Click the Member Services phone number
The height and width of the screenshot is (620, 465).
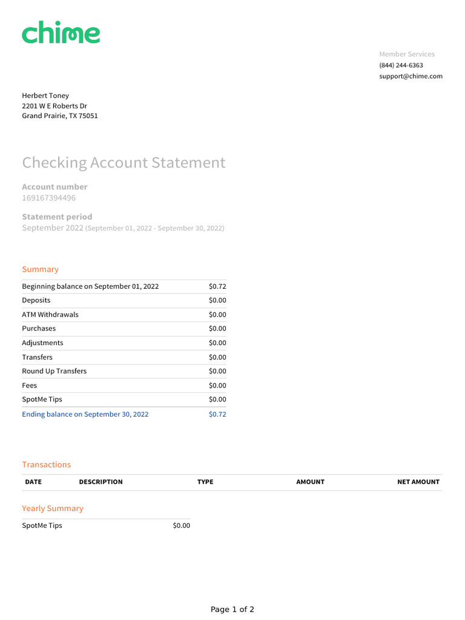tap(401, 65)
